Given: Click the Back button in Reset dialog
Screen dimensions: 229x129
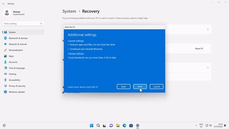Looking at the screenshot, I should tap(123, 87).
